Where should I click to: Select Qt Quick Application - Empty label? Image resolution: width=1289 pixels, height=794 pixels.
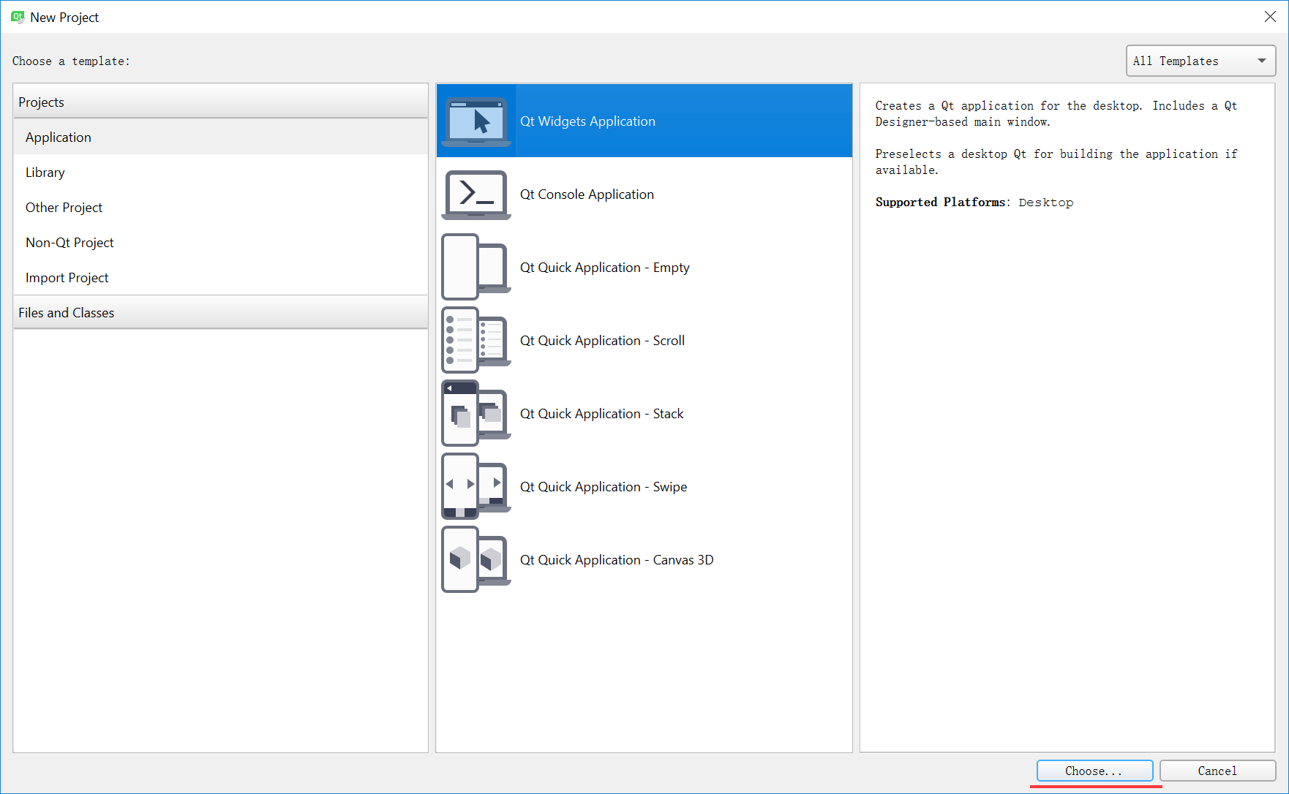point(604,268)
